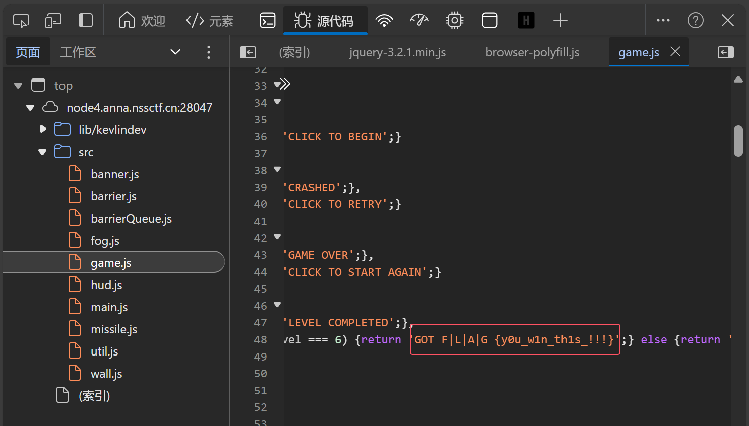
Task: Open barrier.js in the file tree
Action: click(113, 196)
